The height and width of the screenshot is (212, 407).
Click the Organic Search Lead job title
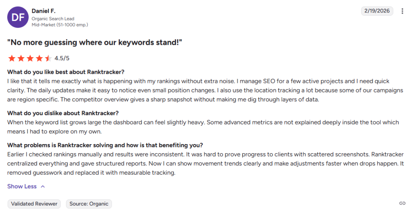(53, 19)
